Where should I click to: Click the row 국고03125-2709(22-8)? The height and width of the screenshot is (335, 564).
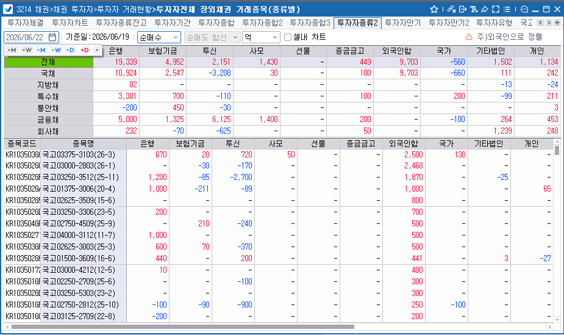277,316
